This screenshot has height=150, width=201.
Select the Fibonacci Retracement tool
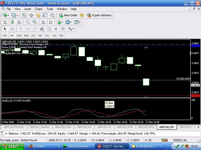coord(49,29)
